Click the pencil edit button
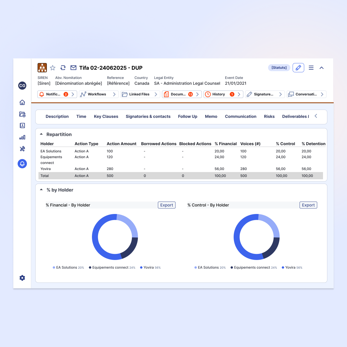The width and height of the screenshot is (347, 347). tap(298, 68)
